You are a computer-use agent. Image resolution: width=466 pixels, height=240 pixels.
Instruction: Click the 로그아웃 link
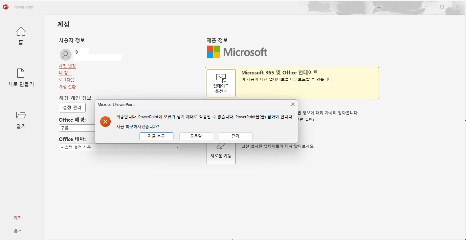point(67,80)
